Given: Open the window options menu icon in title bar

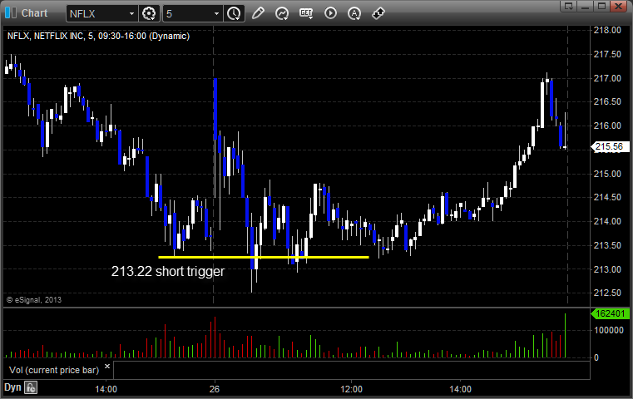Looking at the screenshot, I should [x=569, y=6].
